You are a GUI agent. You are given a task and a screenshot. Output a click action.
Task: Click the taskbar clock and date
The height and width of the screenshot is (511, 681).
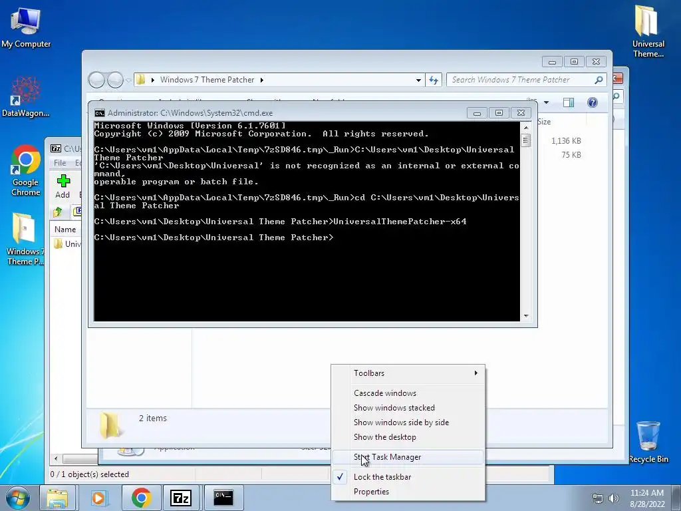click(647, 498)
